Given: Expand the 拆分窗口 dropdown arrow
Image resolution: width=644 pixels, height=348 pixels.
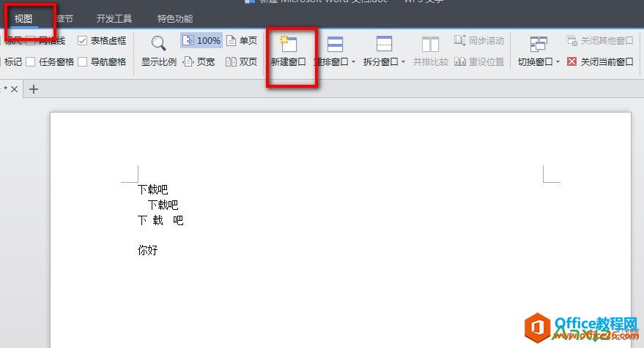Looking at the screenshot, I should pos(403,62).
